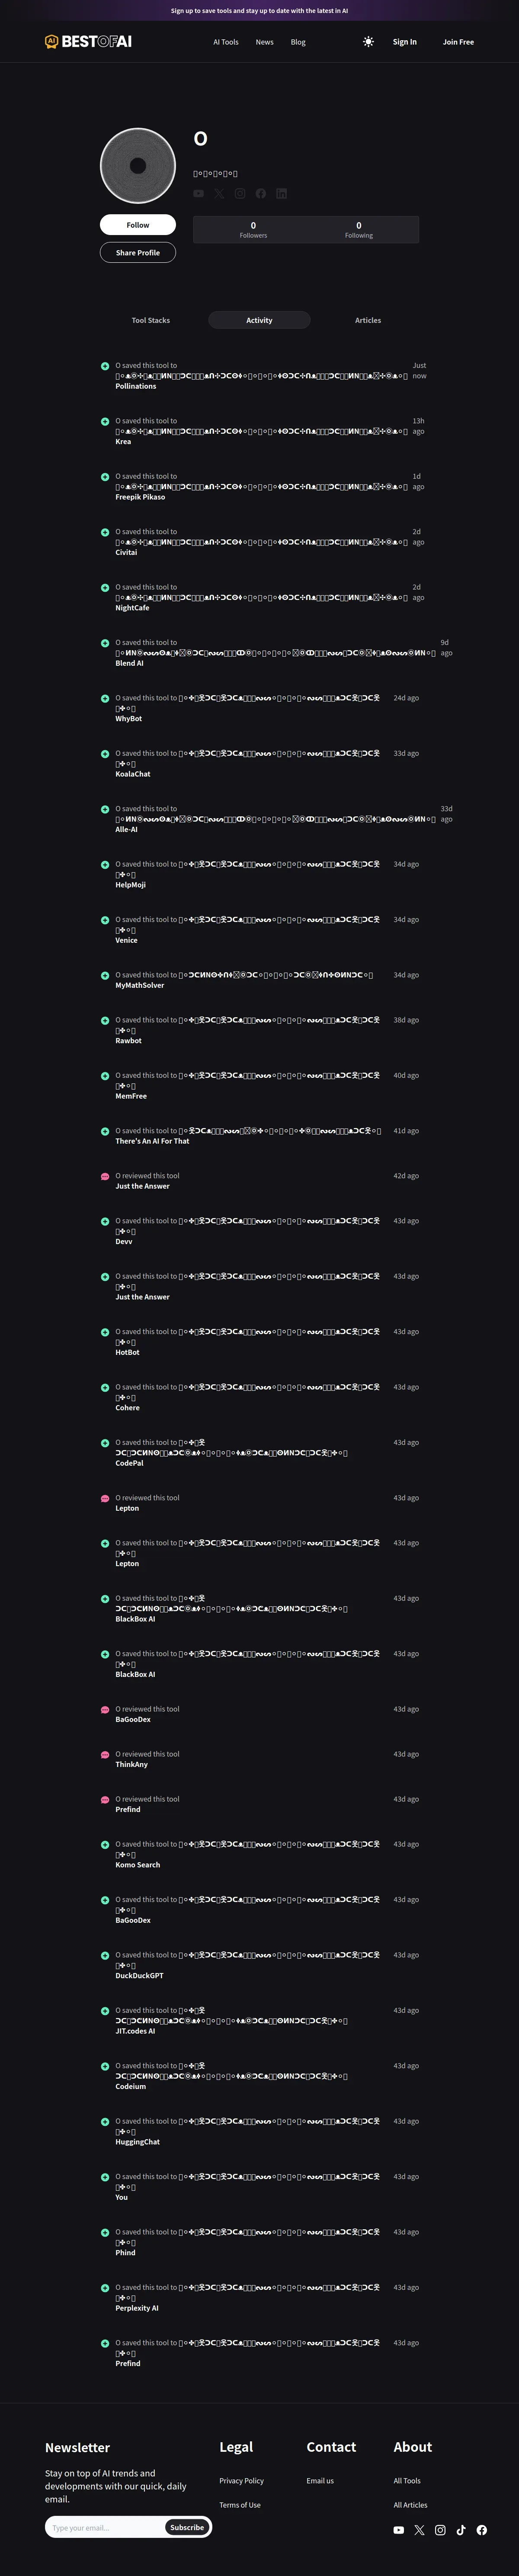The height and width of the screenshot is (2576, 519).
Task: Click the round profile avatar image
Action: point(138,166)
